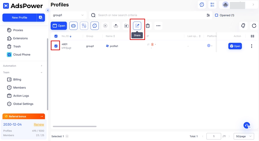
Task: Focus the search criteria input field
Action: pyautogui.click(x=151, y=15)
